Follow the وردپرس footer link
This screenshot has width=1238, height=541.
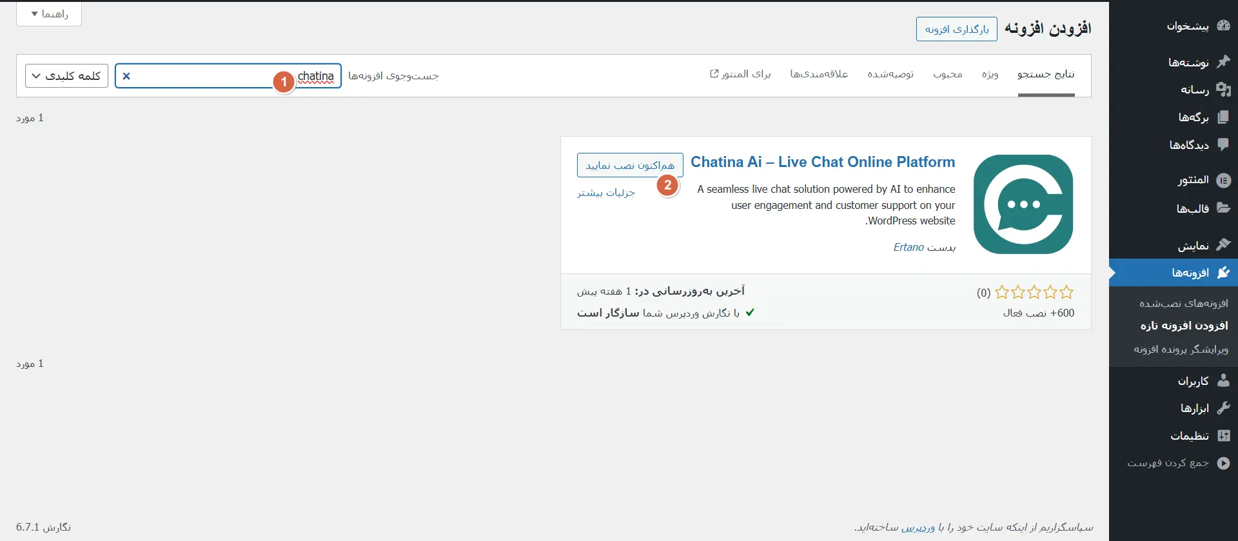(918, 527)
